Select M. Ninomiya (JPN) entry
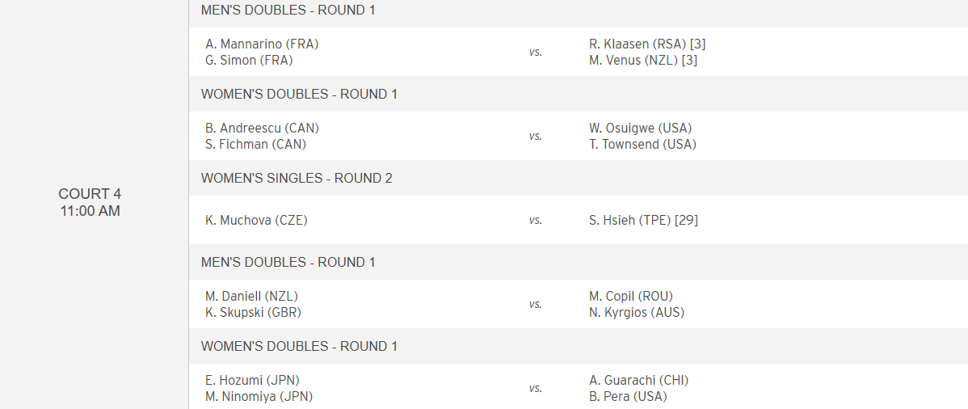968x409 pixels. [x=259, y=397]
